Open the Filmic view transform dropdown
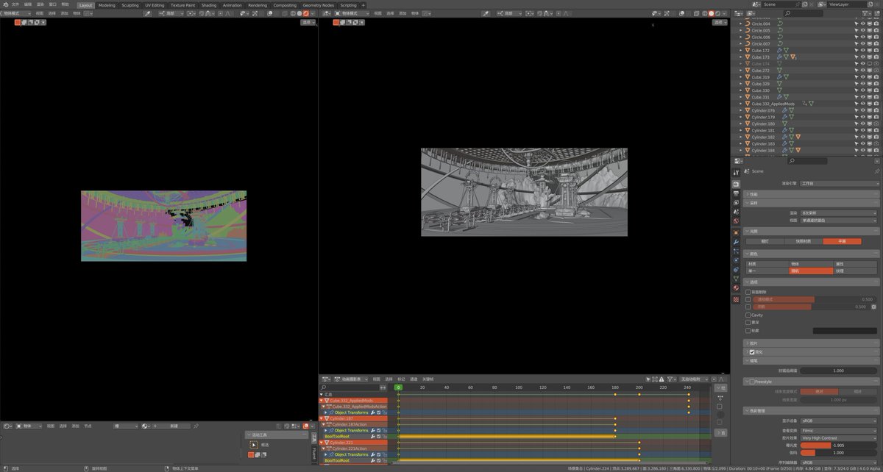The height and width of the screenshot is (472, 883). (838, 430)
